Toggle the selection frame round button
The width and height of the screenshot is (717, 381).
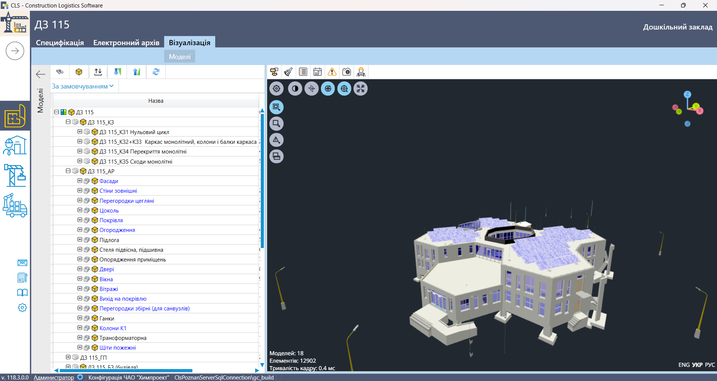(x=276, y=107)
